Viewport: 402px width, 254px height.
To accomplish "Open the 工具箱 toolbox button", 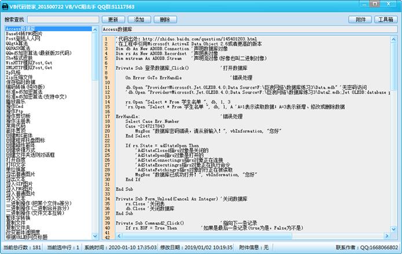I will pyautogui.click(x=386, y=20).
